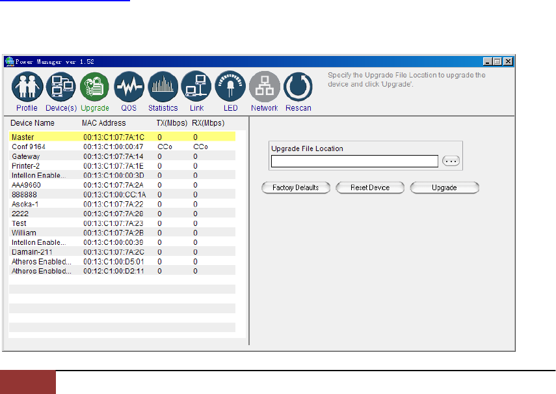The height and width of the screenshot is (394, 556).
Task: Click the Reset Device button
Action: [370, 188]
